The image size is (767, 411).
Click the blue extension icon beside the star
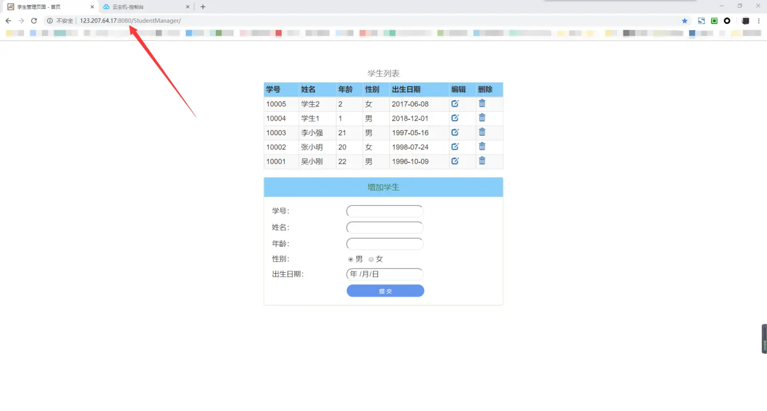pos(702,21)
